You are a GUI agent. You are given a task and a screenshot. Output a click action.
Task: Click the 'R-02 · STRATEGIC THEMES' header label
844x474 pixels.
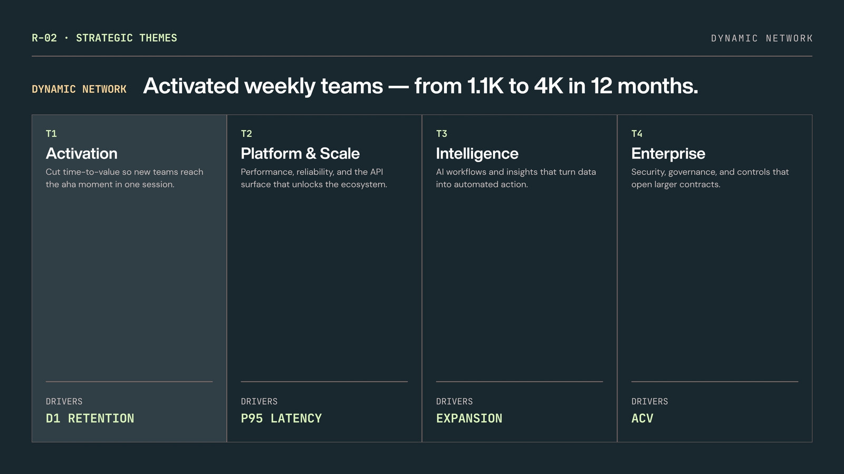coord(104,38)
